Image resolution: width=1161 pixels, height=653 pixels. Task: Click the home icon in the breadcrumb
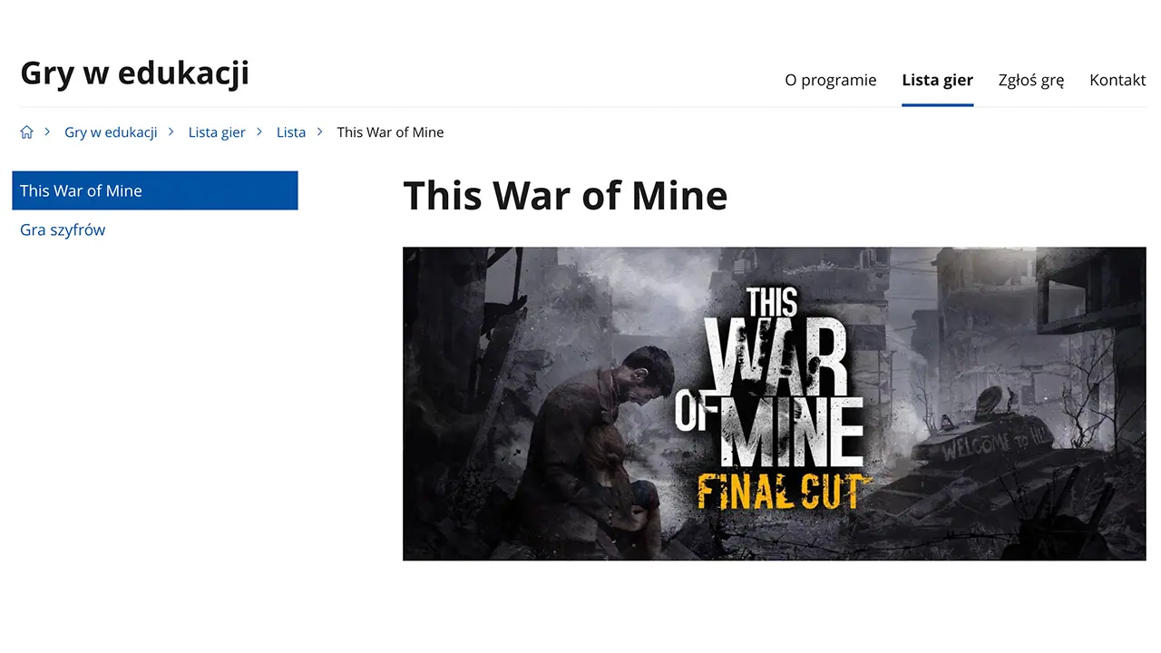(26, 132)
